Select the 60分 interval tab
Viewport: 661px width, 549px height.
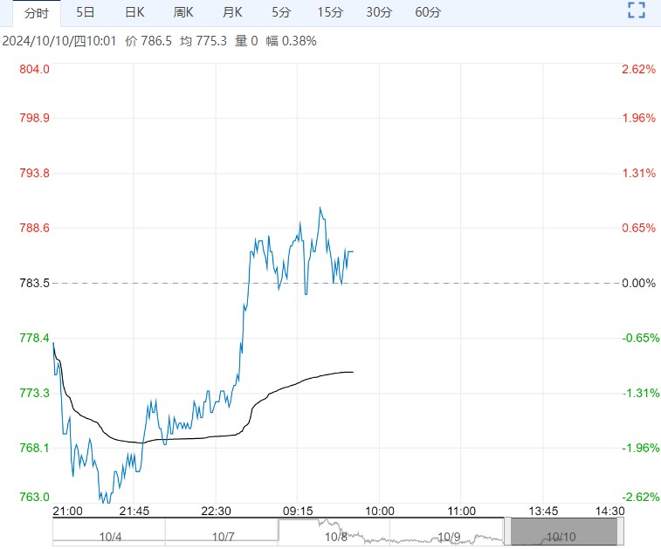428,12
